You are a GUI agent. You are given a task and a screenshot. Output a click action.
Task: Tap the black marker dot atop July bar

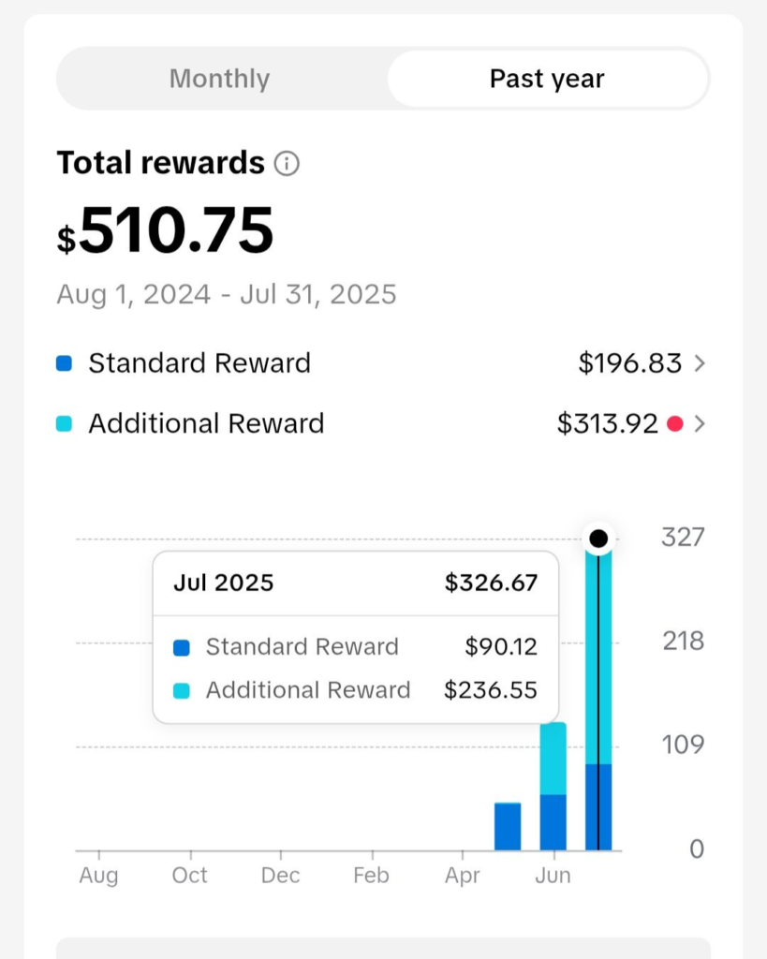tap(598, 539)
